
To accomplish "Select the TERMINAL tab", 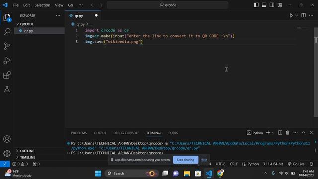I will [154, 133].
